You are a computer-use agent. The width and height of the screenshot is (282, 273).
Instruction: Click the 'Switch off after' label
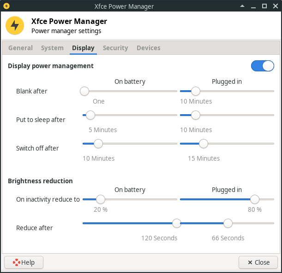coord(37,148)
